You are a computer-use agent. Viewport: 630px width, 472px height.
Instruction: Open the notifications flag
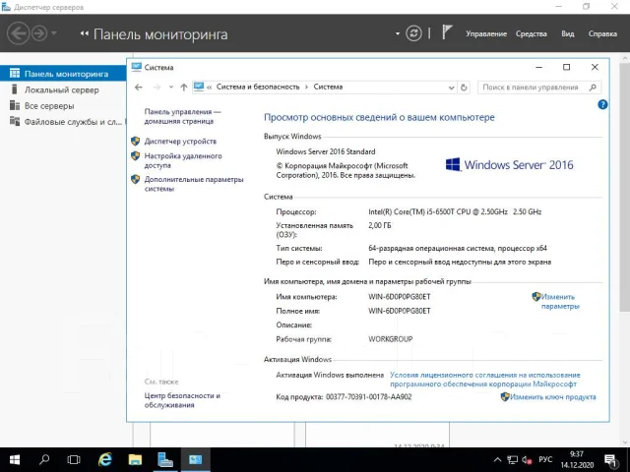click(x=447, y=32)
